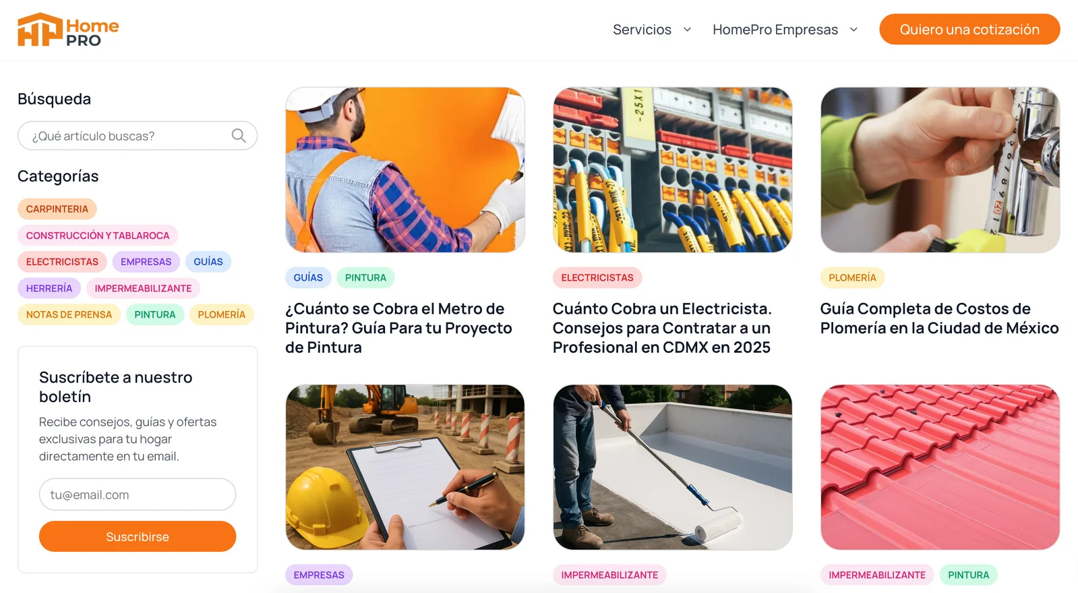
Task: Click the search magnifier icon
Action: pos(239,136)
